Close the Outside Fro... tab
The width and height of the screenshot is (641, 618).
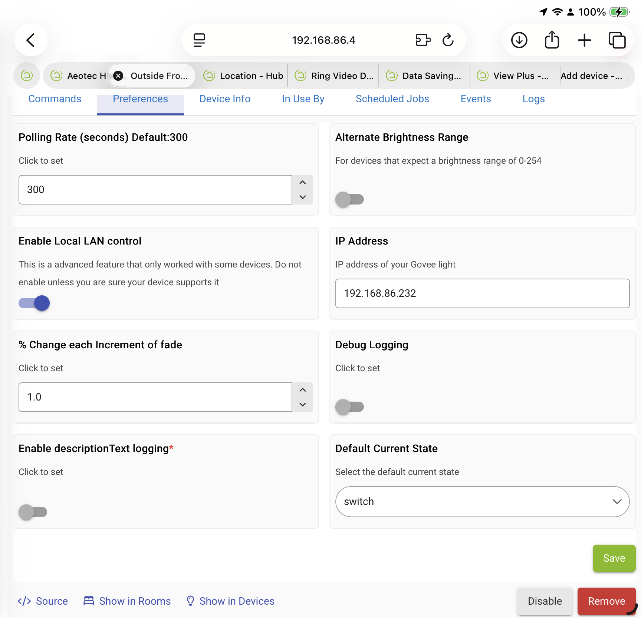click(x=118, y=76)
